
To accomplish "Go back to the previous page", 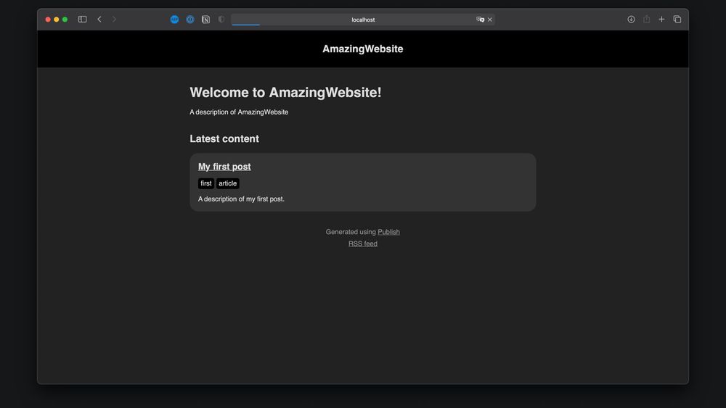I will click(x=99, y=20).
